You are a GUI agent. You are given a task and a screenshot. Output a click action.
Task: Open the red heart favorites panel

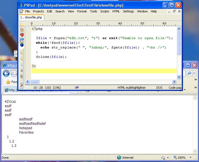(x=22, y=35)
